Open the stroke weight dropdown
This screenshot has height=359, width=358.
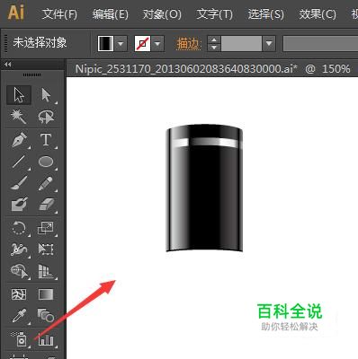(x=269, y=44)
